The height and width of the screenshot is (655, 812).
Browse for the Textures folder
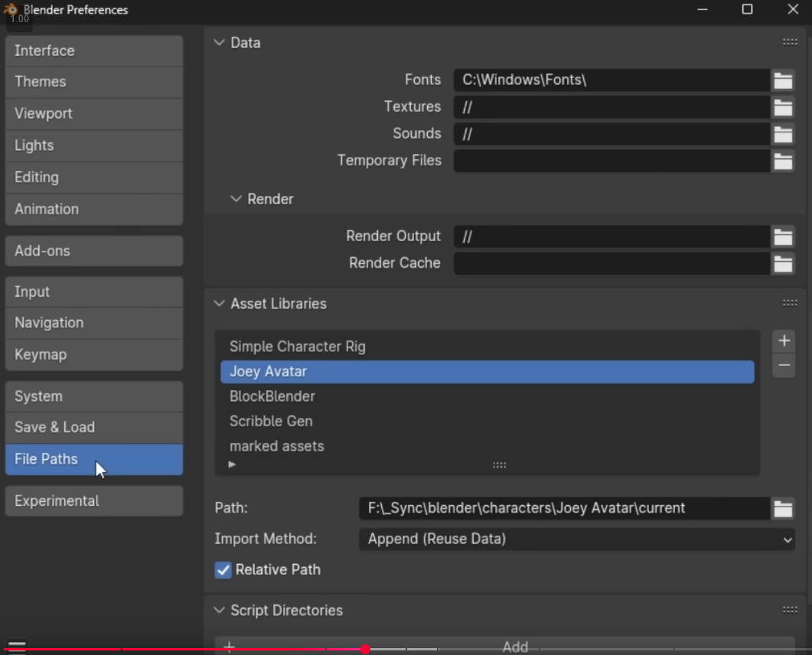click(x=782, y=107)
